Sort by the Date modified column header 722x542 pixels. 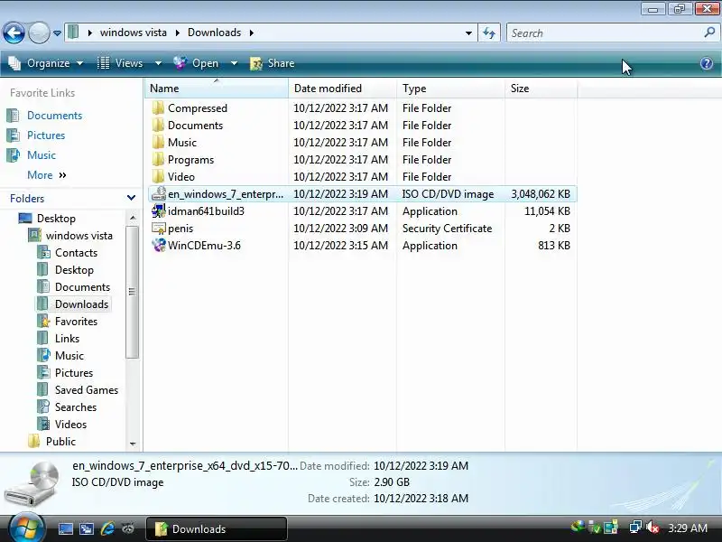(x=343, y=88)
